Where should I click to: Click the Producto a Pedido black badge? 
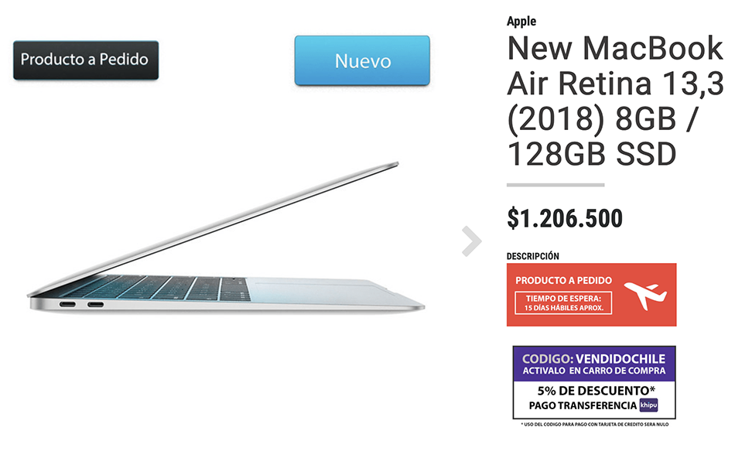coord(86,60)
